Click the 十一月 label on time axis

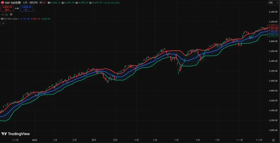point(239,140)
